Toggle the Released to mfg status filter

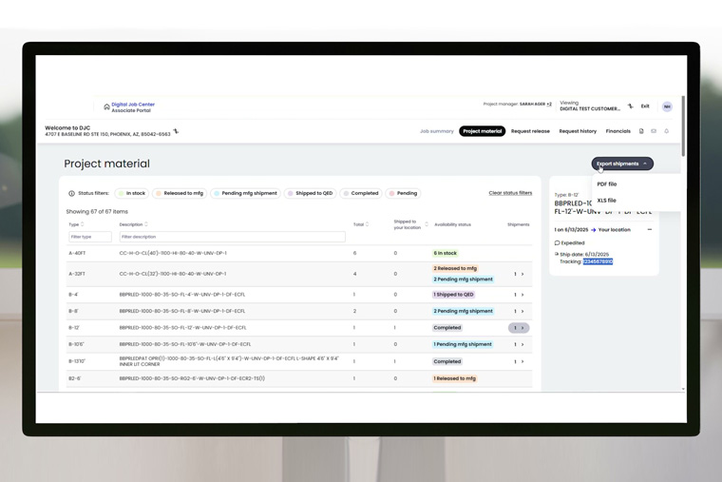tap(180, 194)
